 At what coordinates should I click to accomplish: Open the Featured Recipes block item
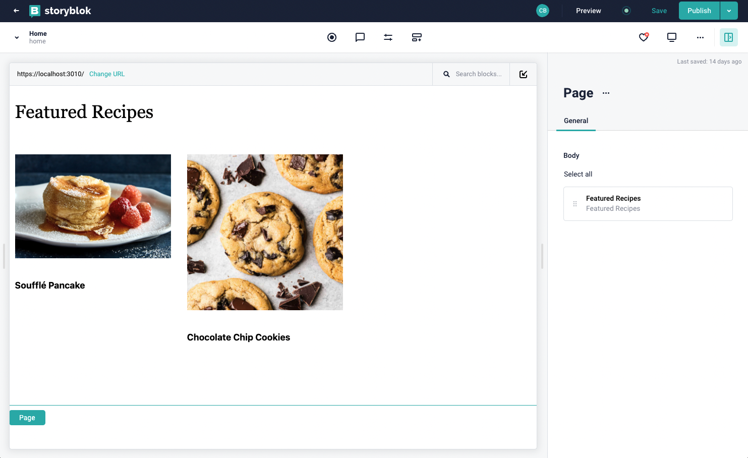648,204
